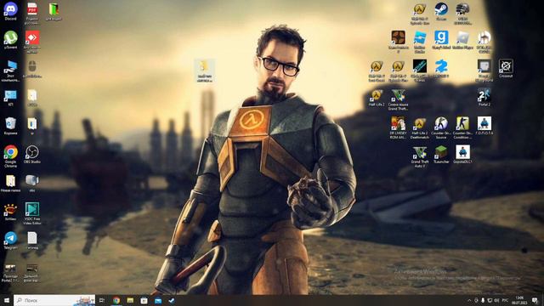The height and width of the screenshot is (306, 544).
Task: Launch the Crossout shortcut
Action: (x=506, y=68)
